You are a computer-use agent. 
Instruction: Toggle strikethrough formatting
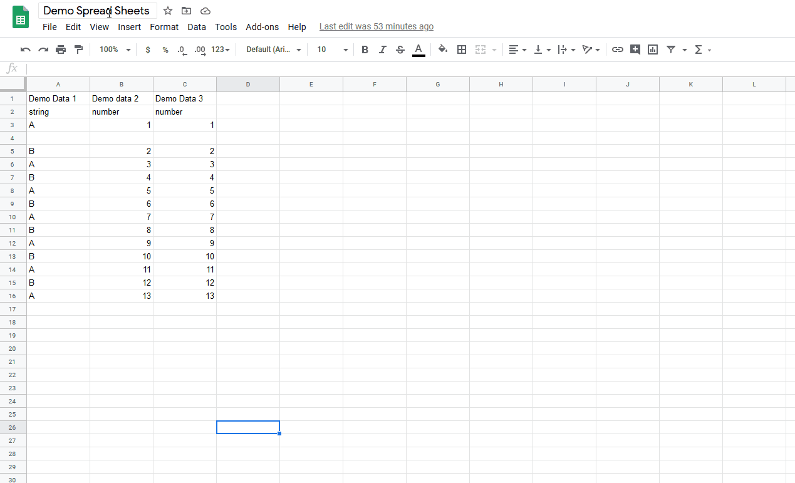click(x=400, y=49)
